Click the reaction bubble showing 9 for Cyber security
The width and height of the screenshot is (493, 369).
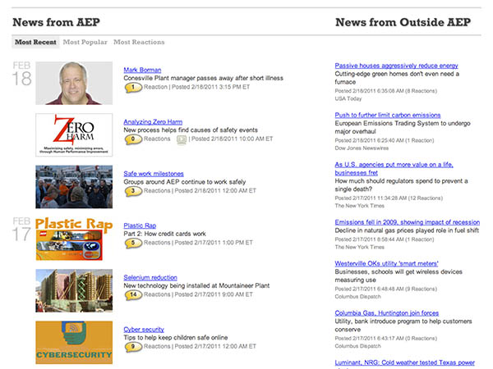click(133, 347)
